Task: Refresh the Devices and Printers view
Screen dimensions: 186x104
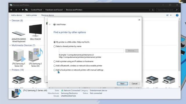Action: (x=153, y=10)
